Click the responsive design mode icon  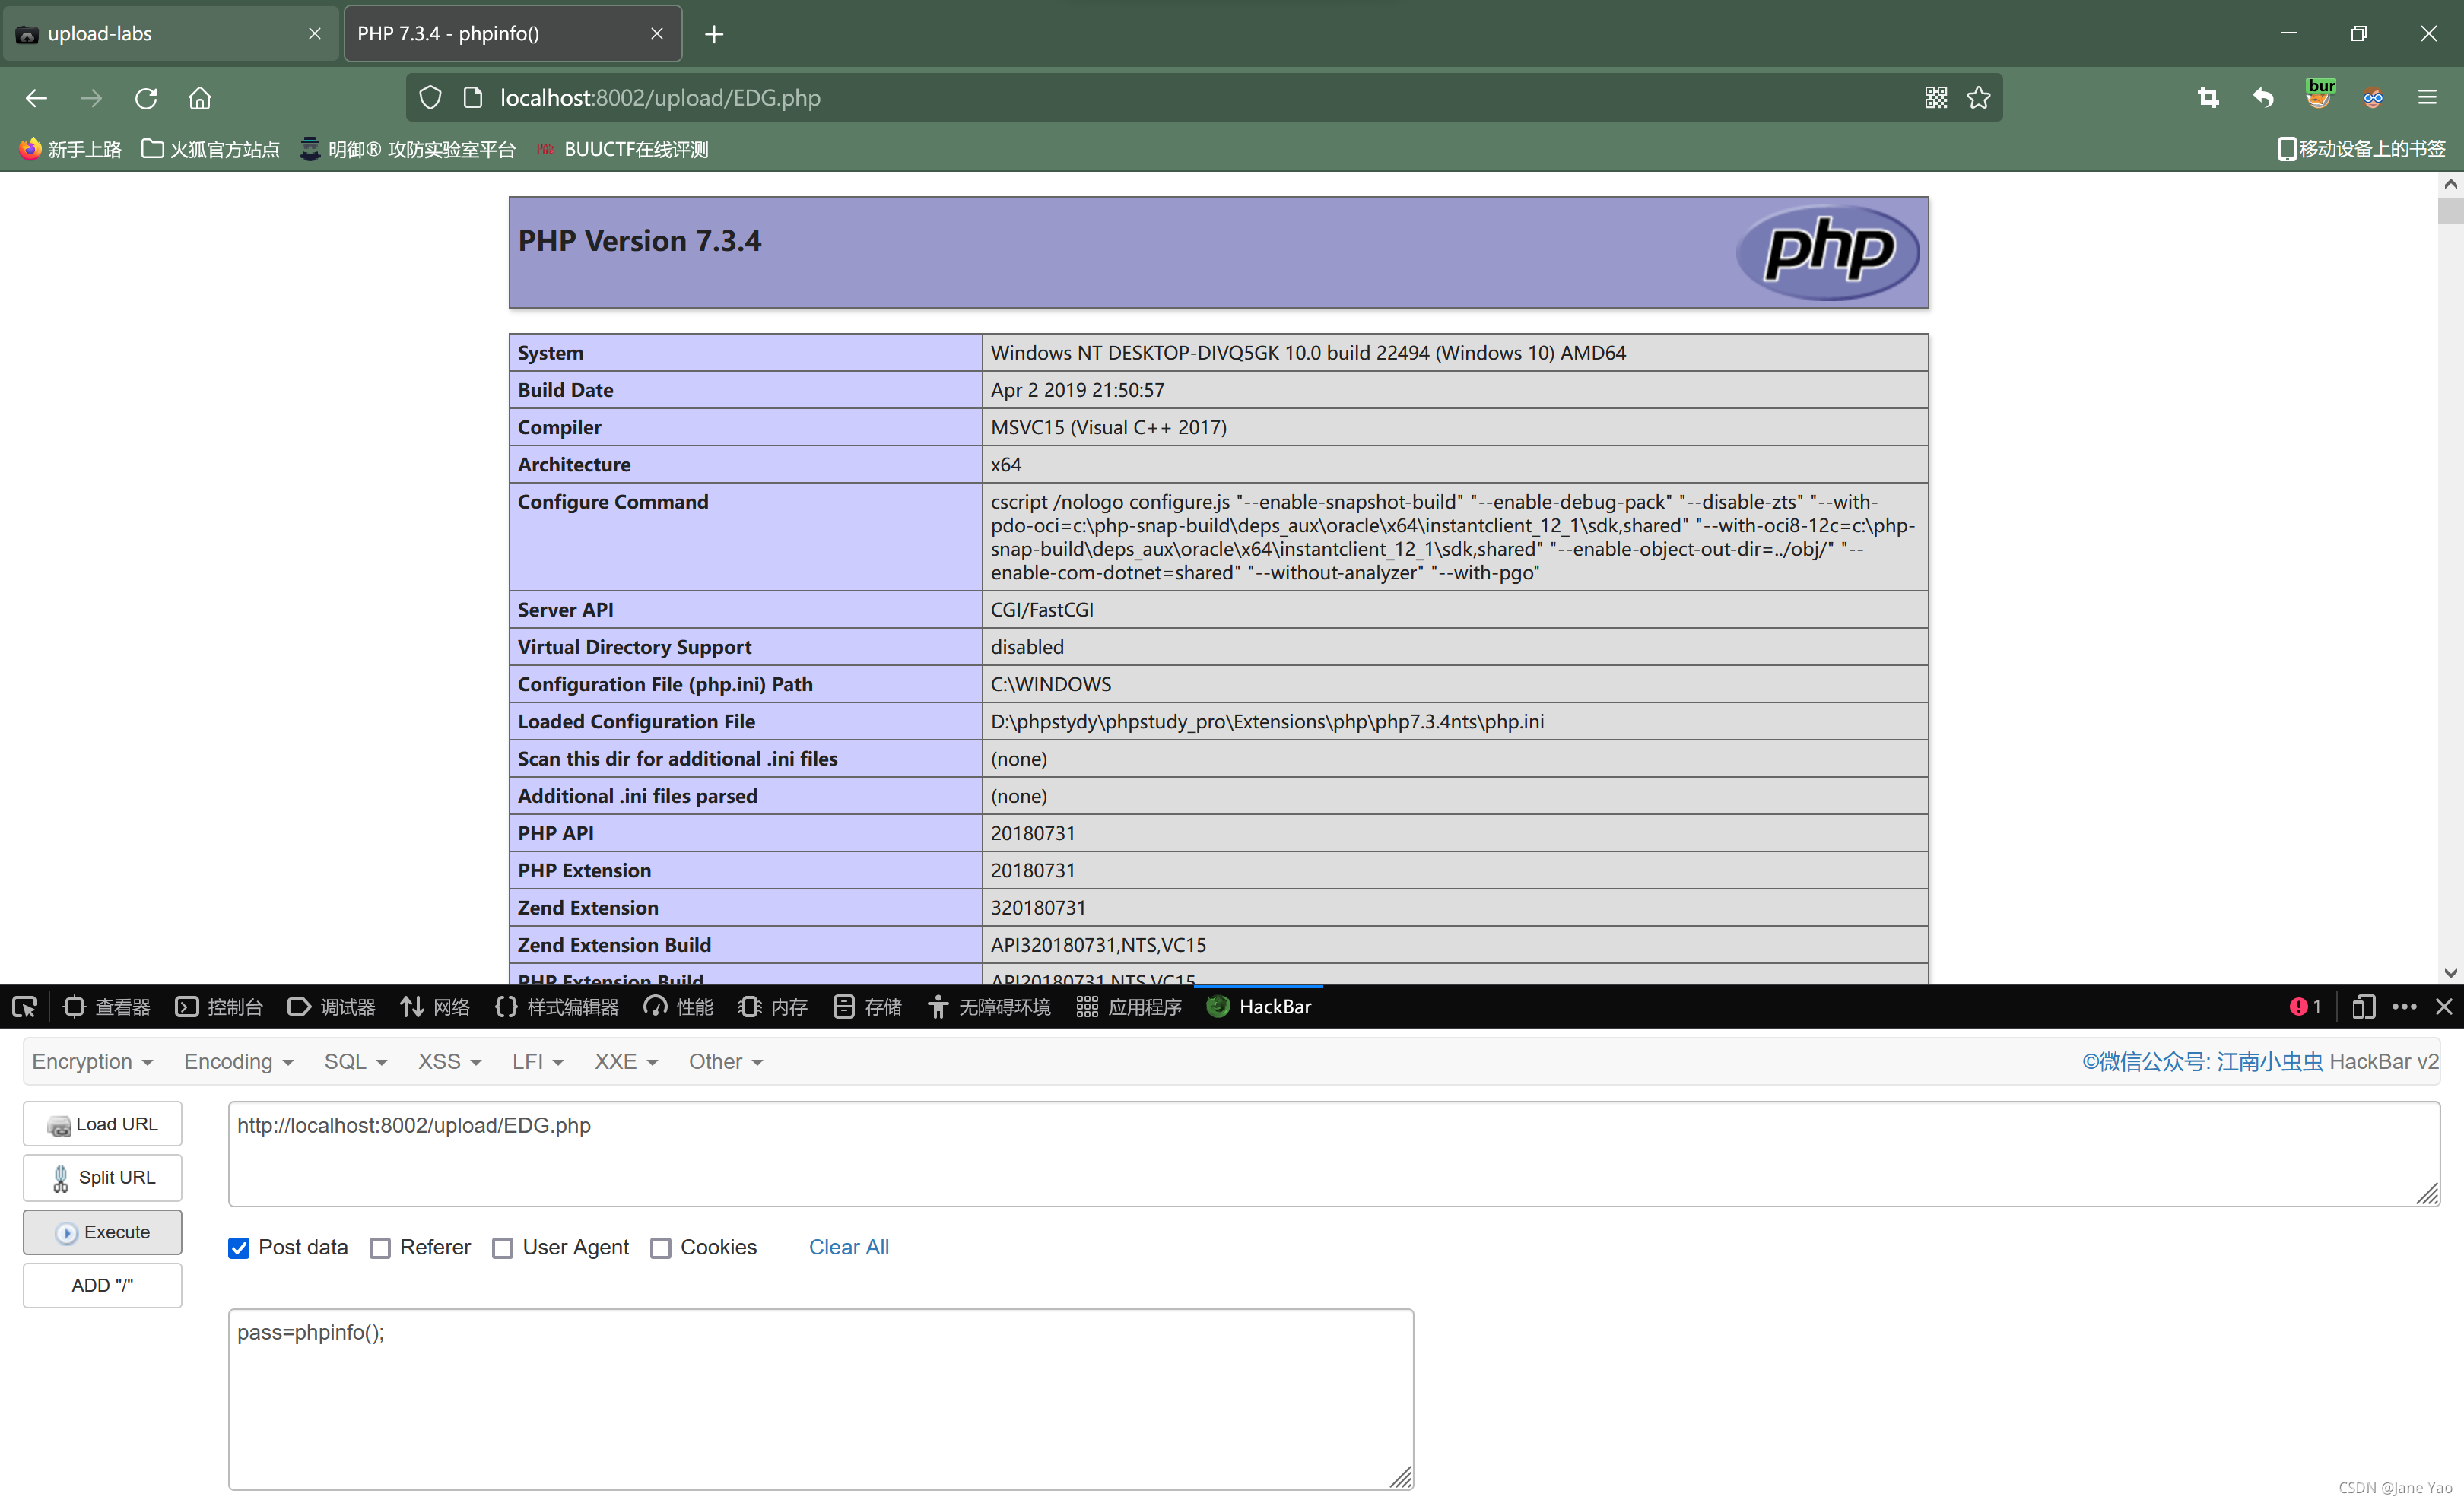click(2363, 1007)
